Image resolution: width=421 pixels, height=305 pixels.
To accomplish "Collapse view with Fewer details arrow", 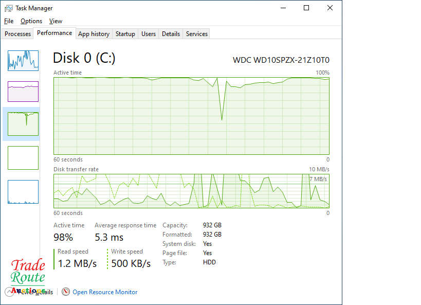I will pyautogui.click(x=10, y=292).
